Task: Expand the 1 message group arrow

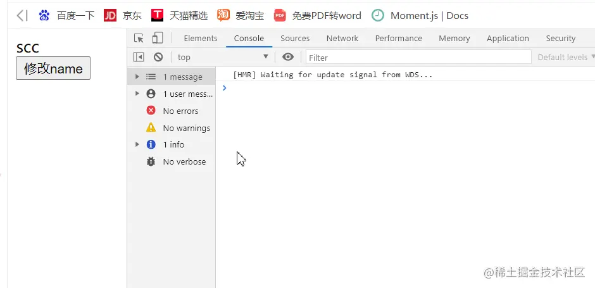Action: tap(137, 77)
